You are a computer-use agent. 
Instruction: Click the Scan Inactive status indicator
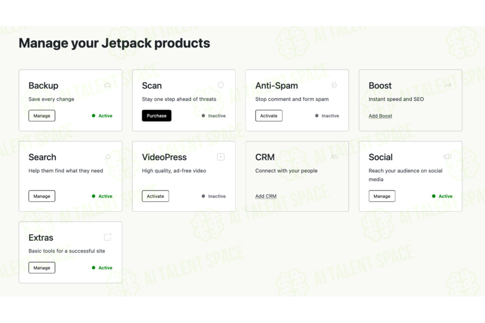pyautogui.click(x=214, y=116)
